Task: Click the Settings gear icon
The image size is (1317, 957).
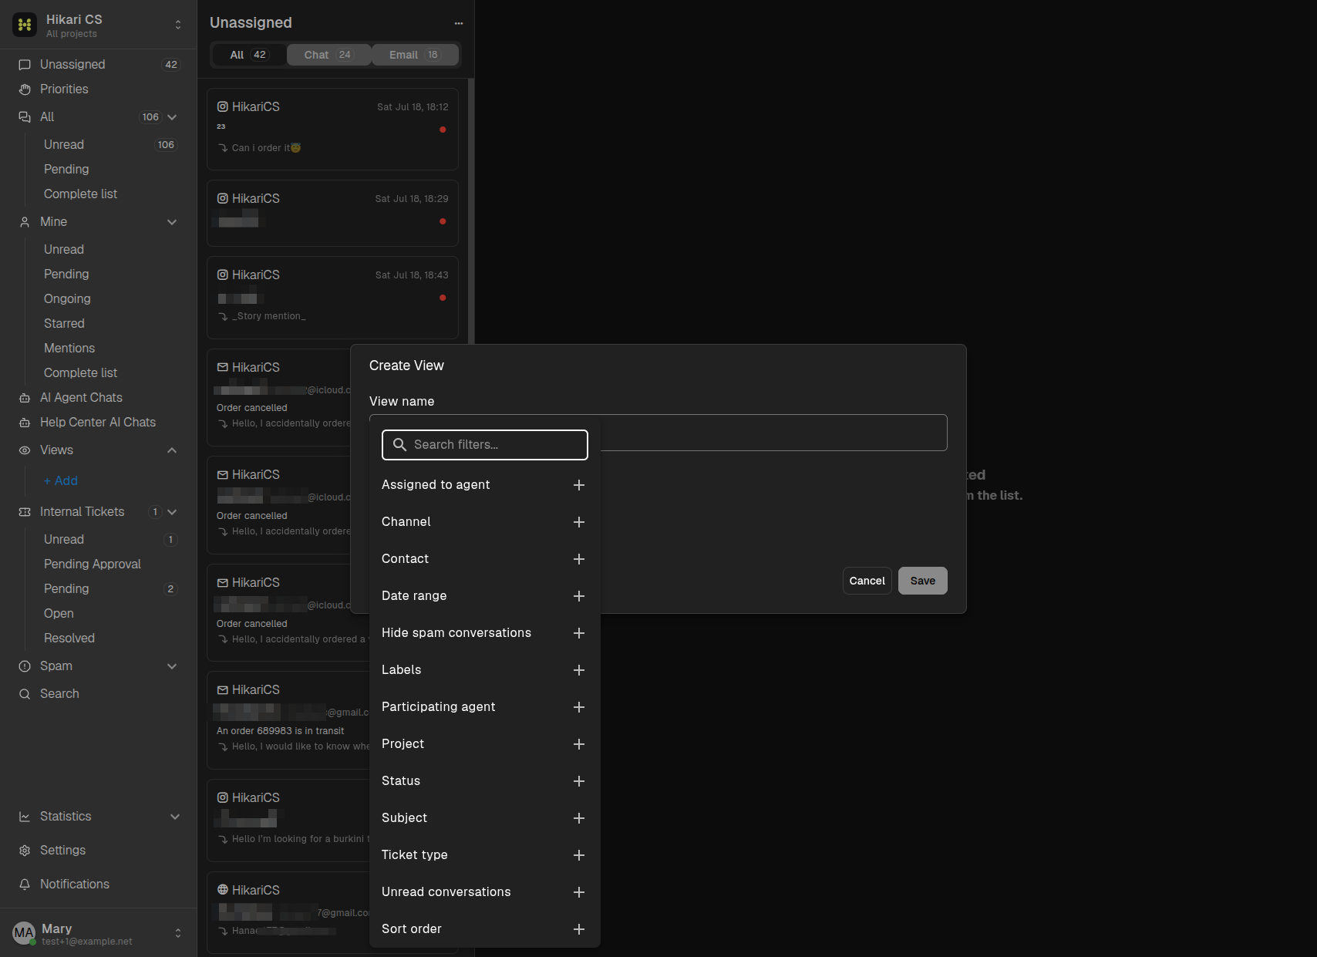Action: click(25, 851)
